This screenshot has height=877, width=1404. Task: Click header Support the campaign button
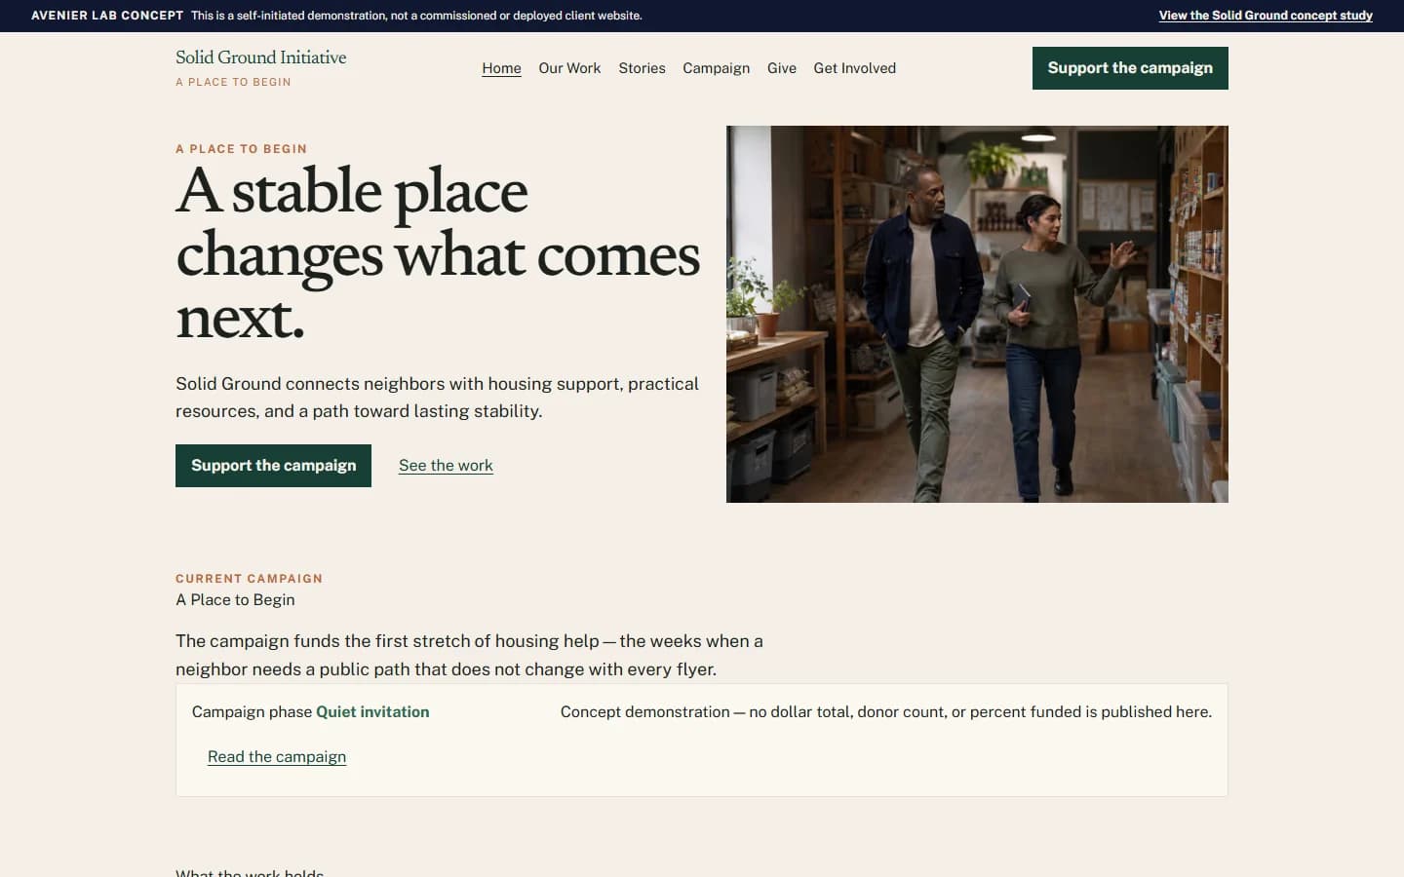pos(1130,68)
